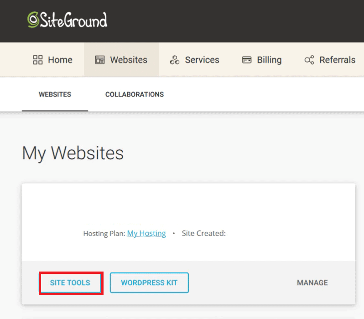The height and width of the screenshot is (319, 364).
Task: Click the Site Created text
Action: click(204, 233)
